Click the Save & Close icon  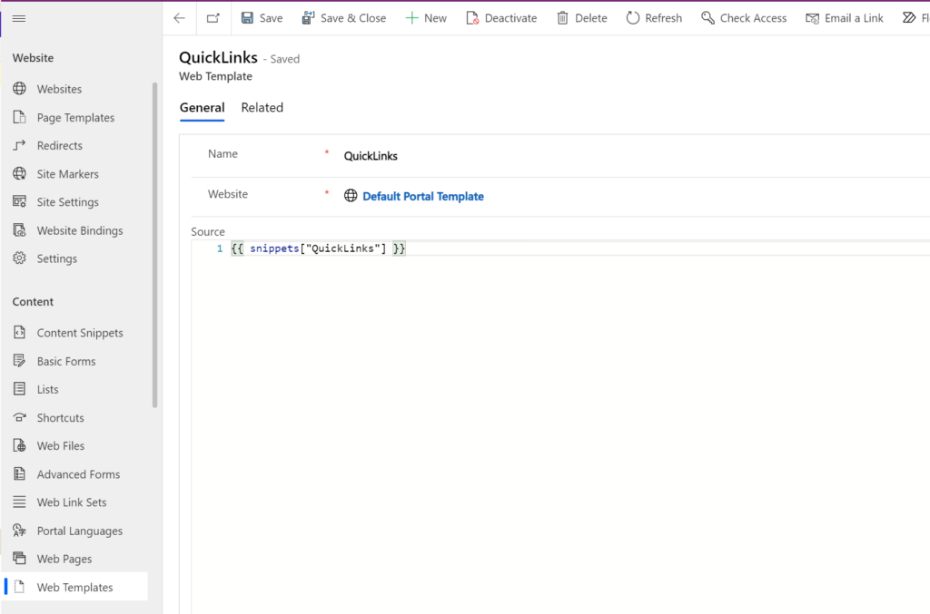pos(308,18)
